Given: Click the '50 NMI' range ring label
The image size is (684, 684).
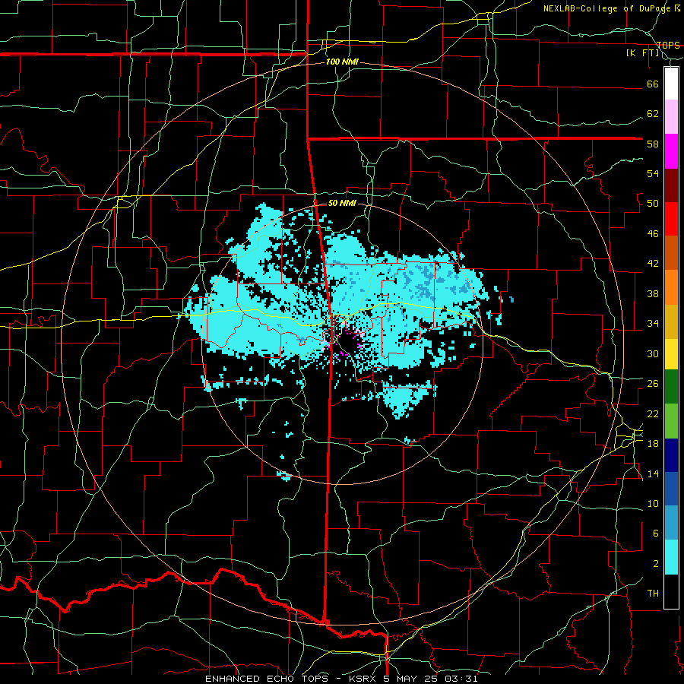Looking at the screenshot, I should pyautogui.click(x=342, y=203).
